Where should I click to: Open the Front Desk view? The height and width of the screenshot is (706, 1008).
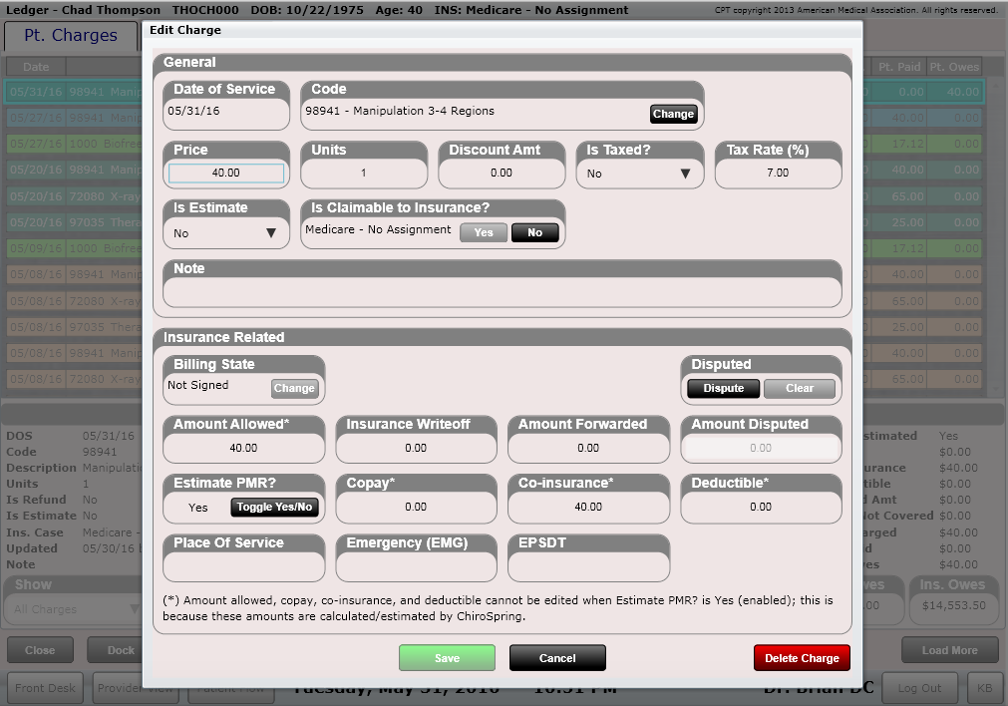point(45,687)
